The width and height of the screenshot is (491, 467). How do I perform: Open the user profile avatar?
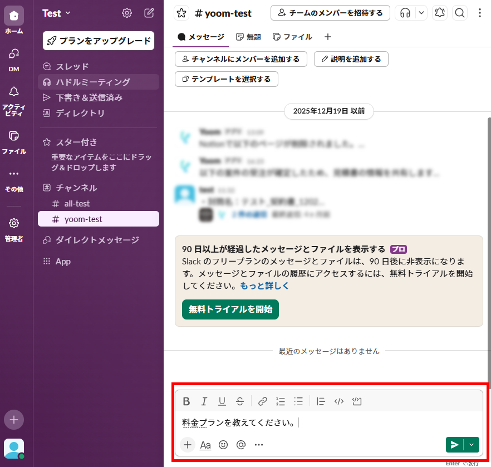point(14,449)
